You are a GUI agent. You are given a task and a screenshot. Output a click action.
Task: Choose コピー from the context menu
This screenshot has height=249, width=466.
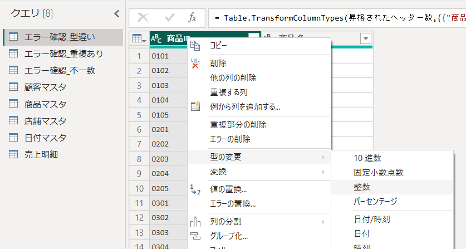point(259,46)
